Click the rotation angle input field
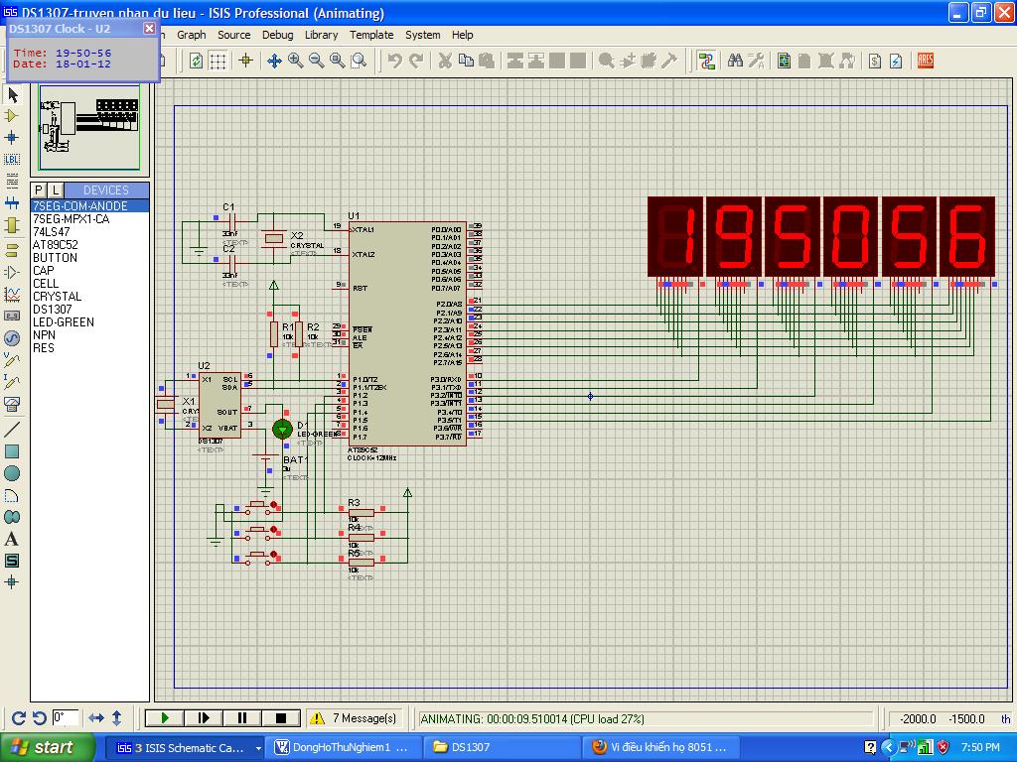The height and width of the screenshot is (762, 1017). (x=66, y=717)
